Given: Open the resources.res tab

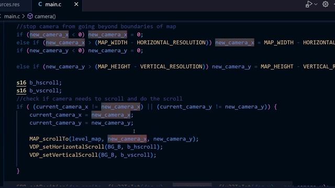Looking at the screenshot, I should coord(9,4).
